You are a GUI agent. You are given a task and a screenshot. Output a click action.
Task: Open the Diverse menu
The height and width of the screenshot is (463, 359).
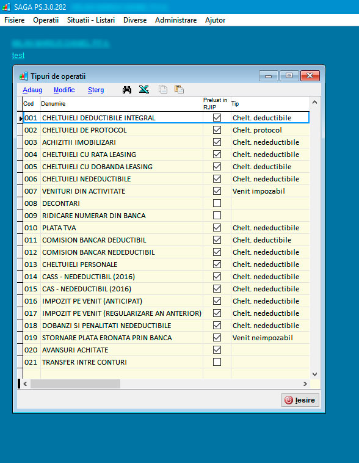pyautogui.click(x=135, y=20)
